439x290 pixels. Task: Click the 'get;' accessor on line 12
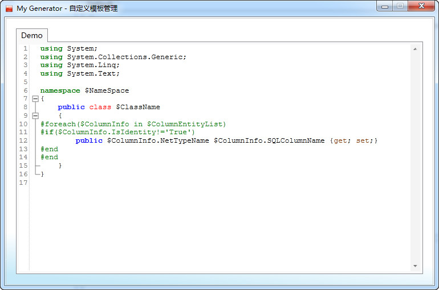click(x=342, y=140)
